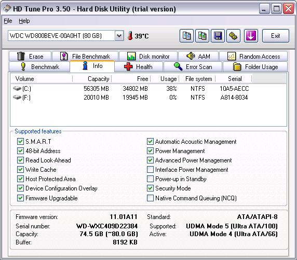Toggle the Write Cache checkbox
297x260 pixels.
click(20, 169)
